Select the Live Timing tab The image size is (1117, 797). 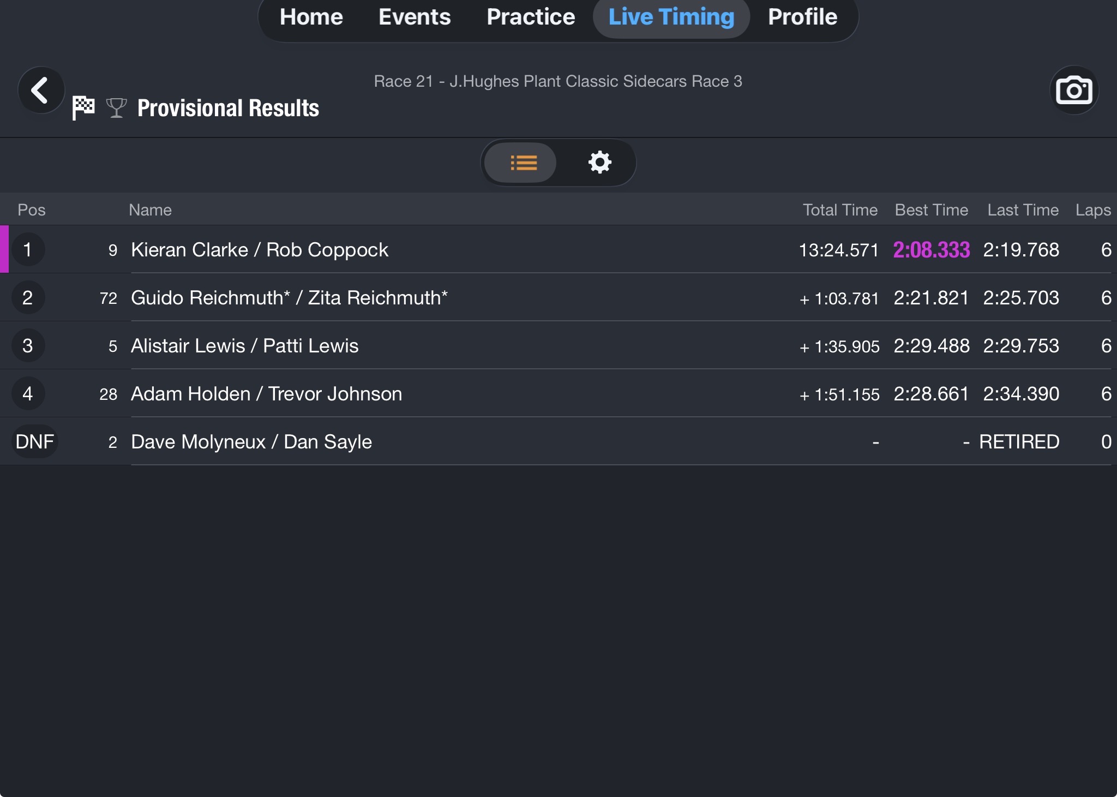(671, 17)
